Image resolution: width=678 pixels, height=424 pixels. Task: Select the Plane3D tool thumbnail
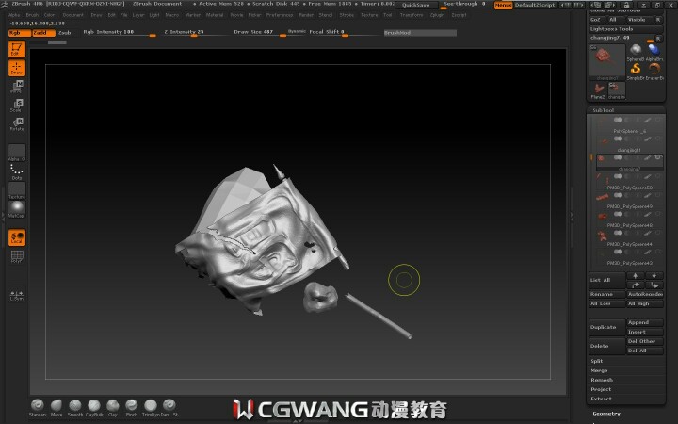tap(598, 90)
